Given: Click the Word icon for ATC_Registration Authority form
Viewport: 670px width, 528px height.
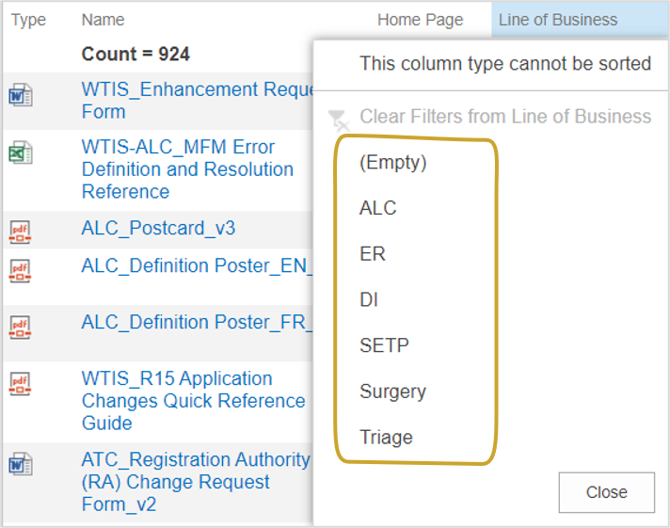Looking at the screenshot, I should point(20,464).
